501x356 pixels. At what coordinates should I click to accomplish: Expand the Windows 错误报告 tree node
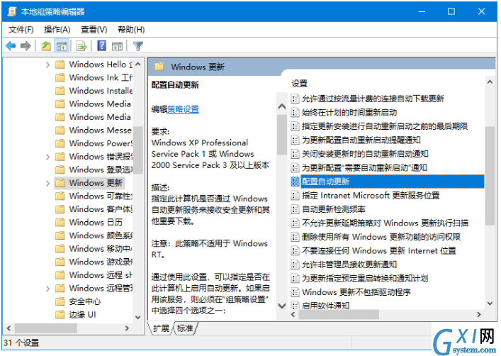47,157
